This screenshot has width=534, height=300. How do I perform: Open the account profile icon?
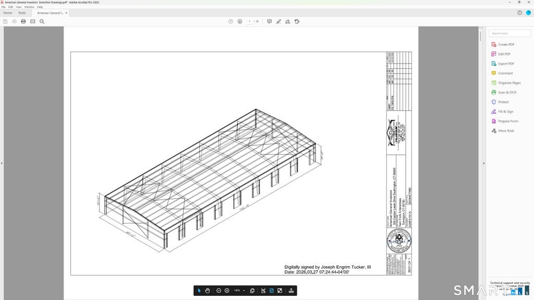click(529, 12)
